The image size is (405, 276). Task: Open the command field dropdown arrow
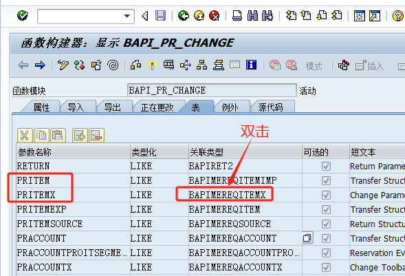127,16
